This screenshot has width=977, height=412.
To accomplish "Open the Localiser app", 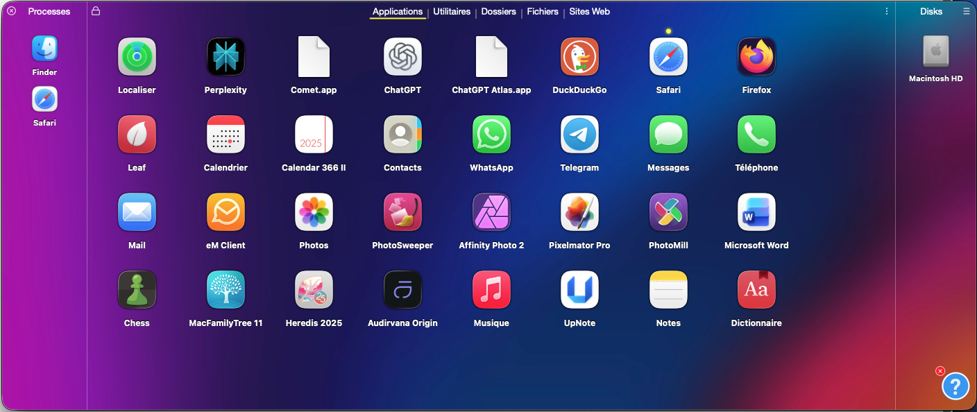I will pos(137,57).
